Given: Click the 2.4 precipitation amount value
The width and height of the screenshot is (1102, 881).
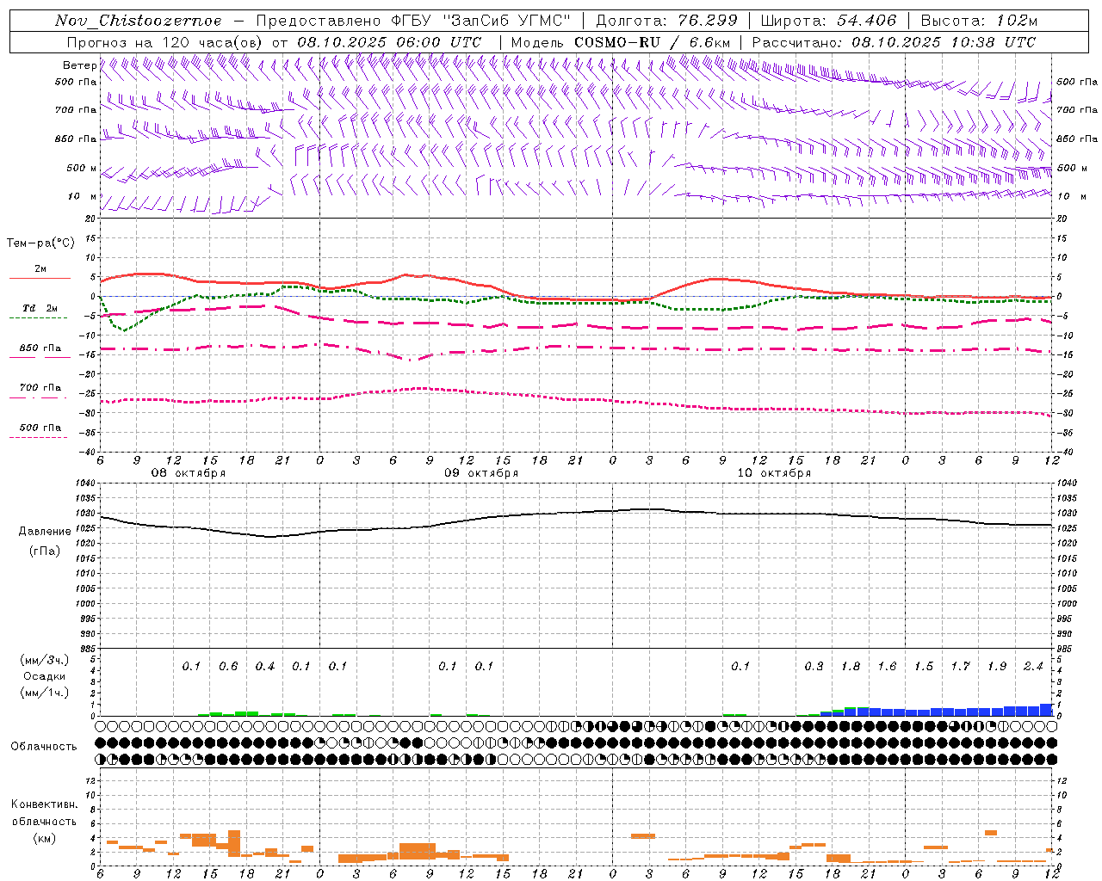Looking at the screenshot, I should pos(1033,666).
